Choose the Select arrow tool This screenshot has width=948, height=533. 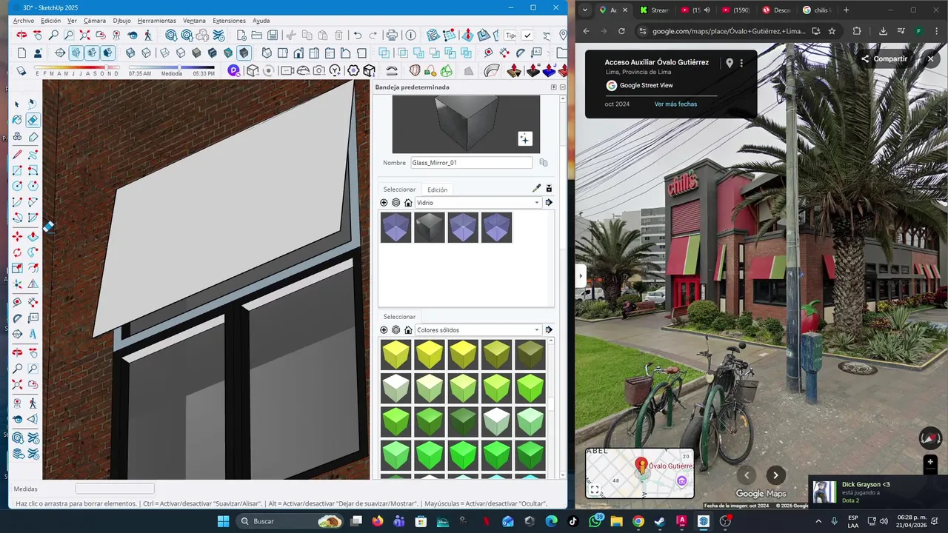(x=17, y=104)
